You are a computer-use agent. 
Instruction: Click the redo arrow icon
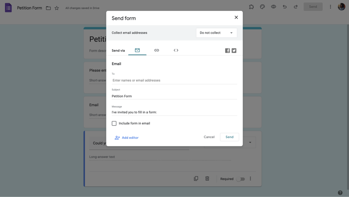click(x=296, y=7)
